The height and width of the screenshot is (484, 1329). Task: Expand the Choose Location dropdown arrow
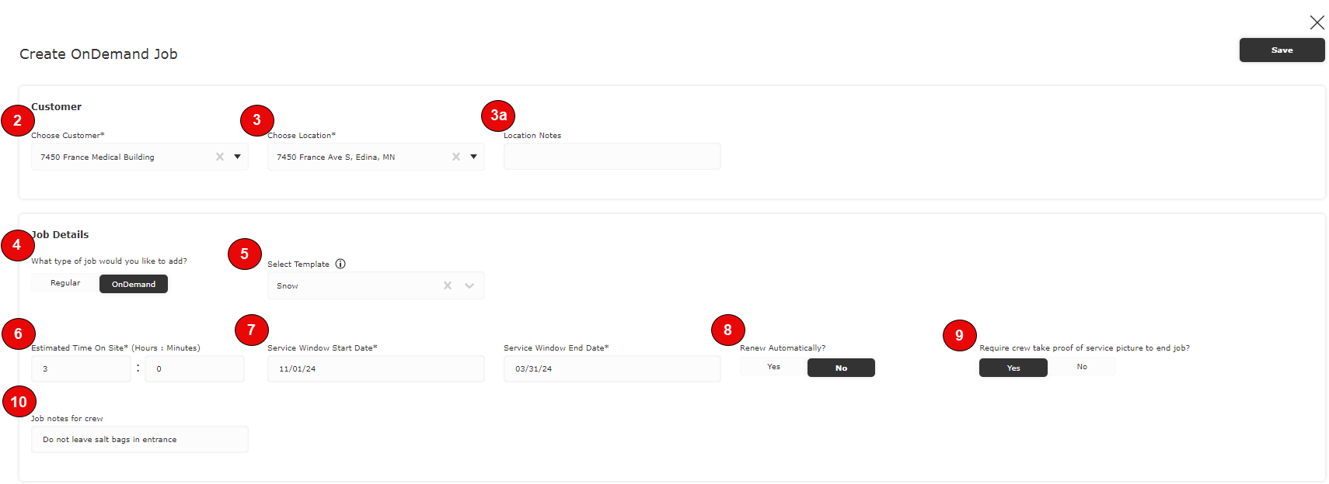click(473, 157)
